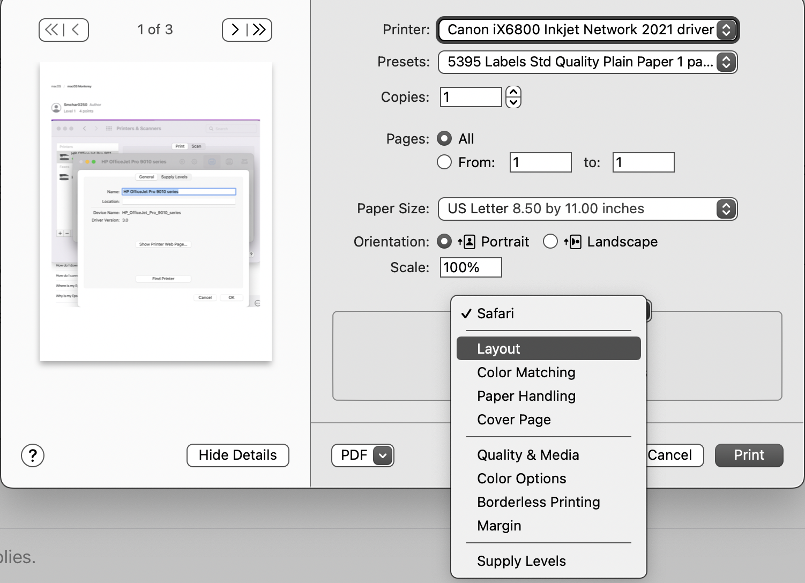Select Safari in the options menu
Screen dimensions: 805x583
tap(549, 313)
